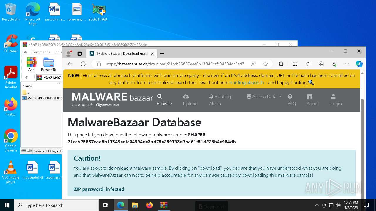
Task: Open the Microsoft Edge desktop shortcut
Action: coord(33,14)
